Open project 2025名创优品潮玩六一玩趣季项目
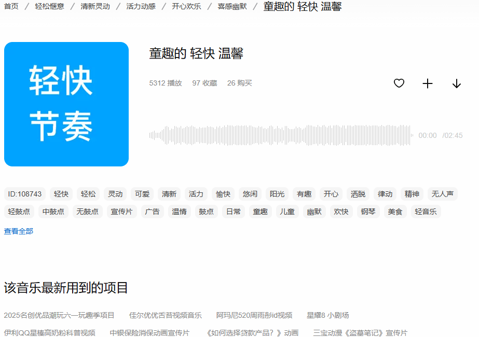 pyautogui.click(x=59, y=315)
